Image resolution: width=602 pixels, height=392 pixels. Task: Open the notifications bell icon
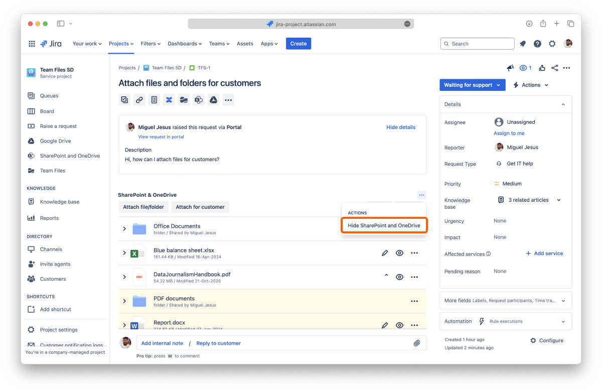[x=523, y=44]
